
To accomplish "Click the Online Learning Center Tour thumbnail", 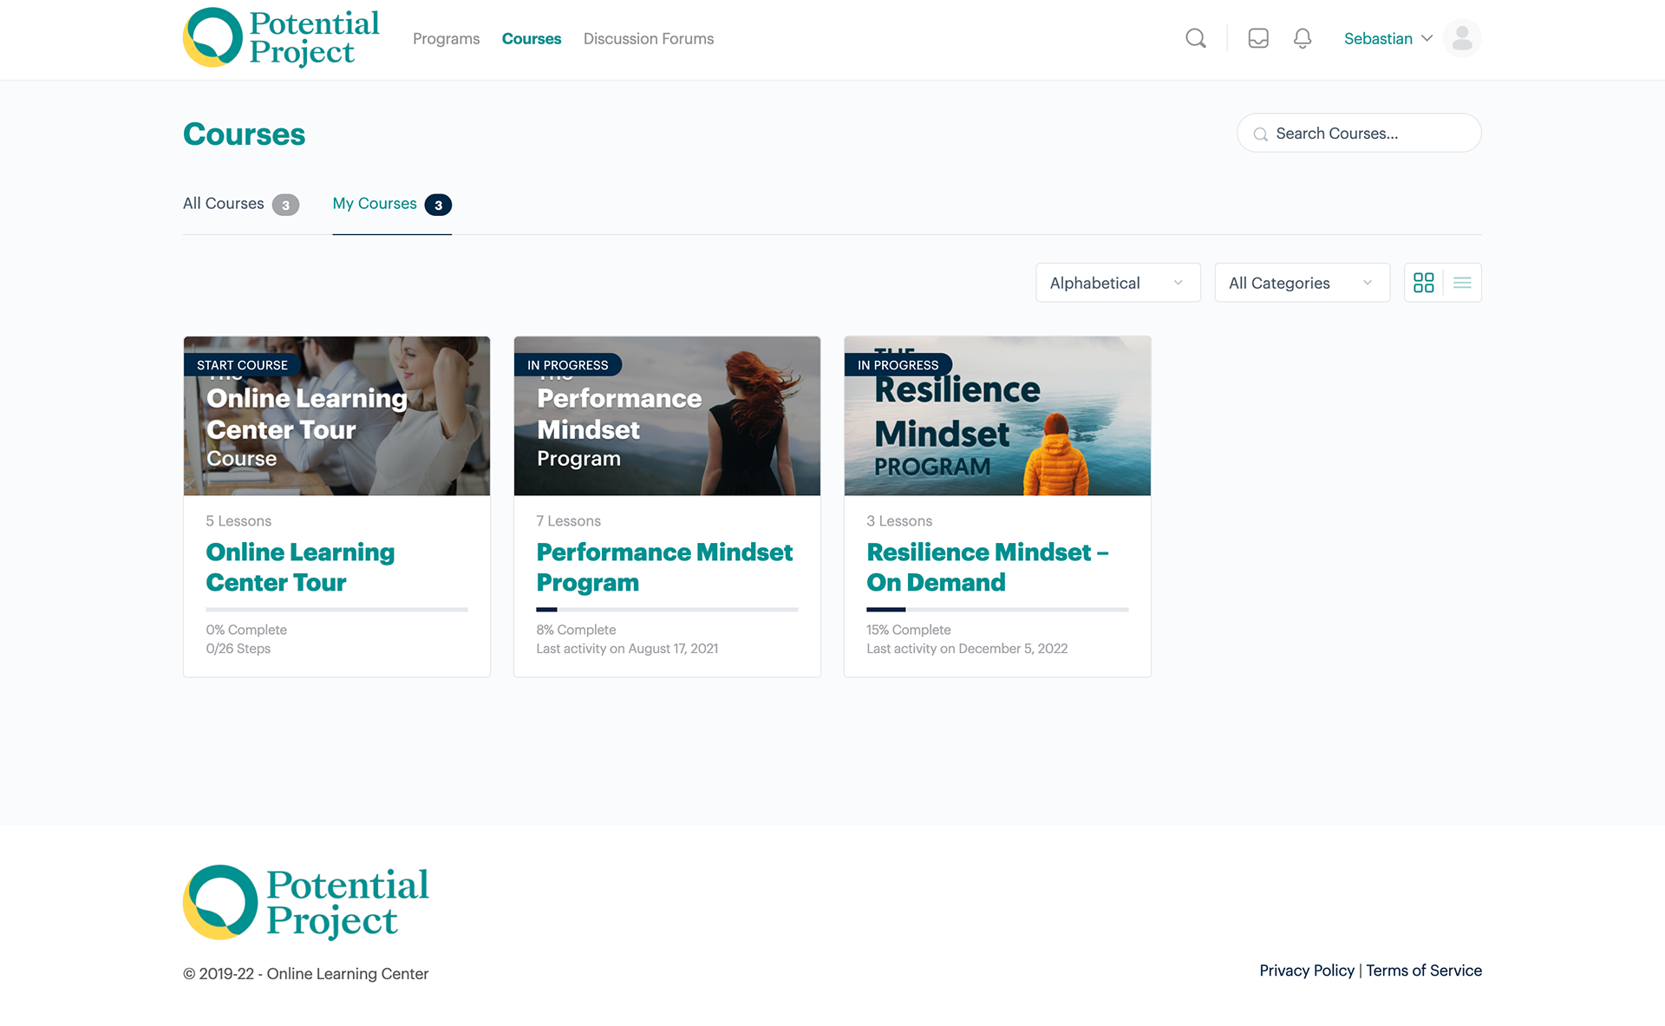I will pyautogui.click(x=336, y=416).
